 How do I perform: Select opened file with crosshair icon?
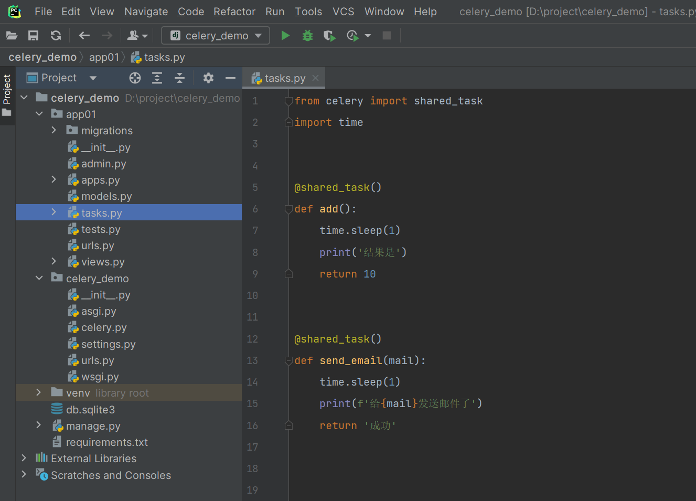(x=135, y=78)
